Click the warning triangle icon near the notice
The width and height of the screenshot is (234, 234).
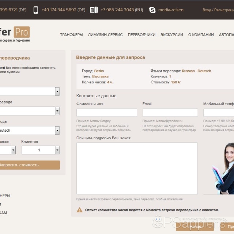[x=79, y=210]
